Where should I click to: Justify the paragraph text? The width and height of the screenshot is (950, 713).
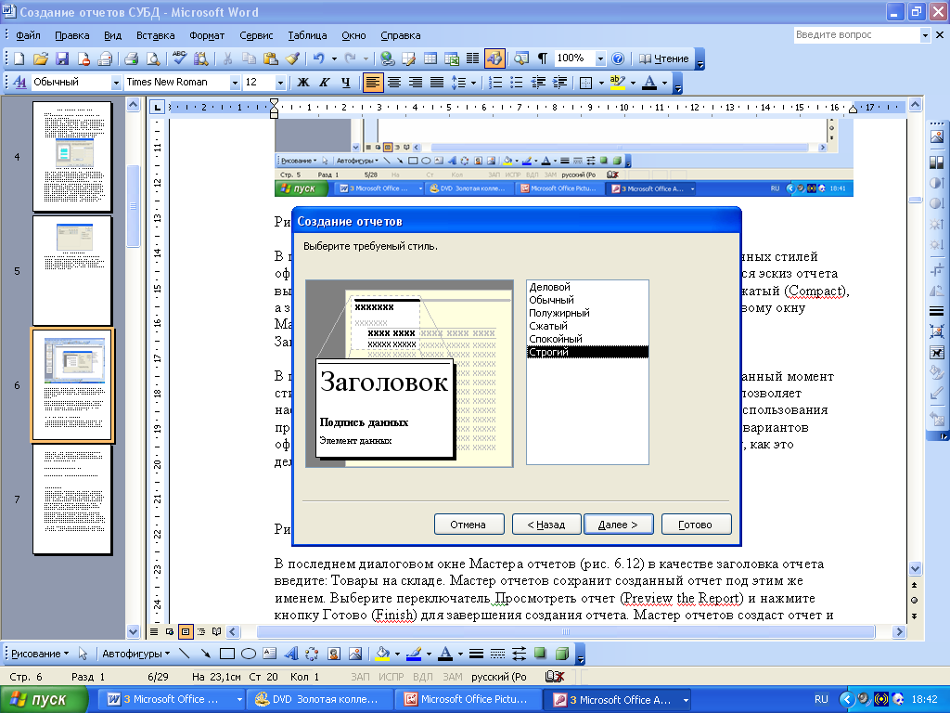coord(437,83)
